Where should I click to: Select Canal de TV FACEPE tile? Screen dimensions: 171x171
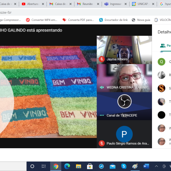tap(124, 106)
